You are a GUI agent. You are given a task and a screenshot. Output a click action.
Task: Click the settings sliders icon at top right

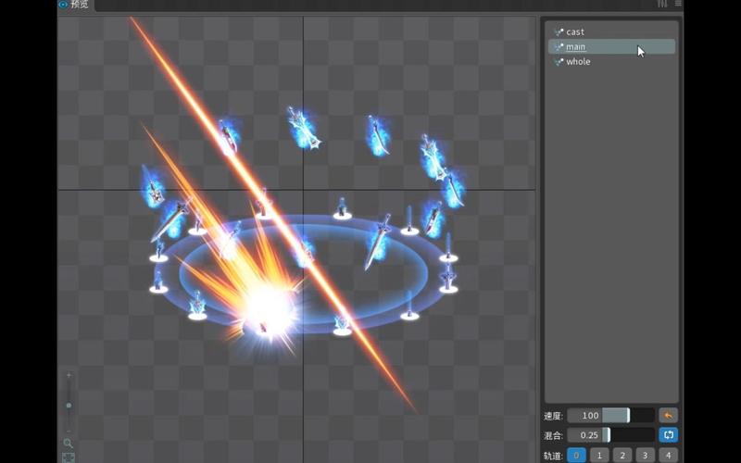(662, 4)
